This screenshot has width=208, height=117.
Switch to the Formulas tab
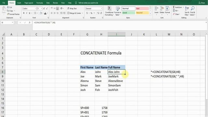pyautogui.click(x=40, y=3)
